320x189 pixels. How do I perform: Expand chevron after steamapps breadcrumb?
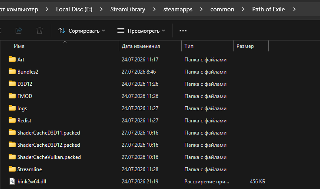click(201, 9)
